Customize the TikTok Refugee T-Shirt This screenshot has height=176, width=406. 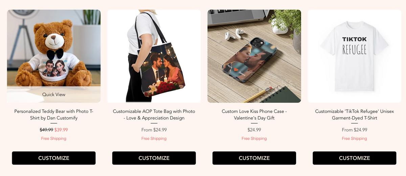tap(354, 158)
